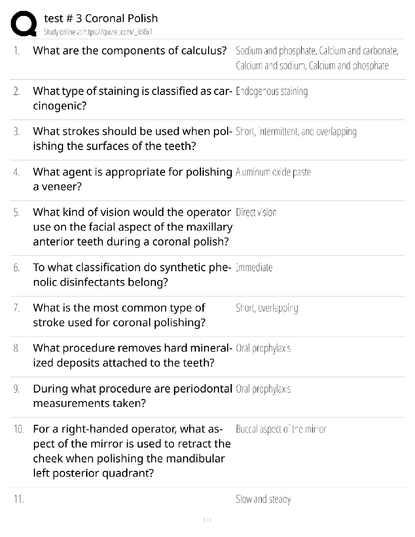
Task: Select the question about carcinogenic staining
Action: 132,98
